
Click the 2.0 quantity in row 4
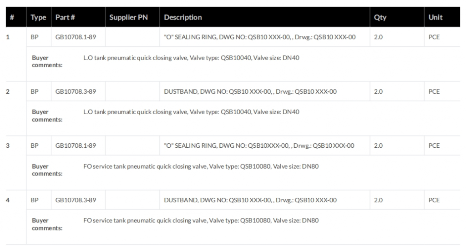378,200
